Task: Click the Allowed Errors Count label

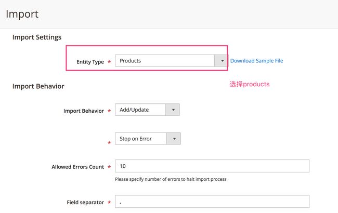Action: point(78,167)
